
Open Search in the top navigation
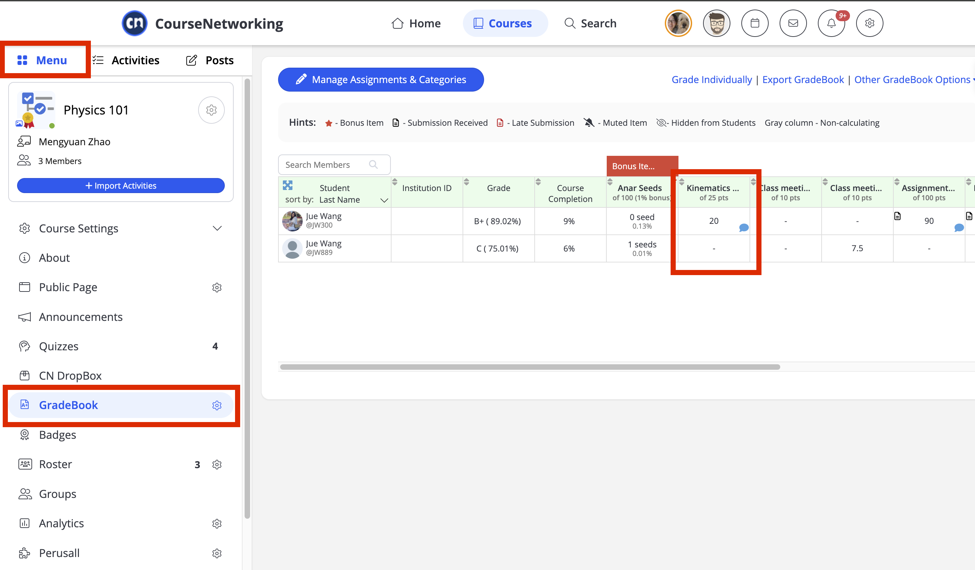590,24
